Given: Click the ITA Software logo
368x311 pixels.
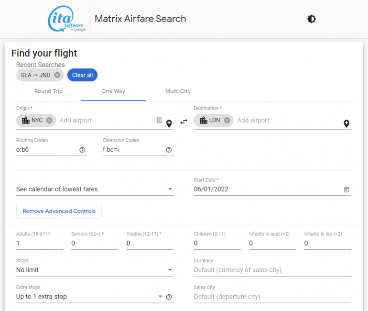Looking at the screenshot, I should (67, 19).
